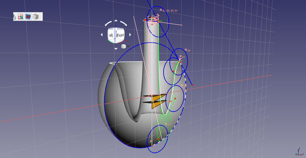Select the Left face of navigation cube
This screenshot has height=158, width=306.
pyautogui.click(x=111, y=35)
